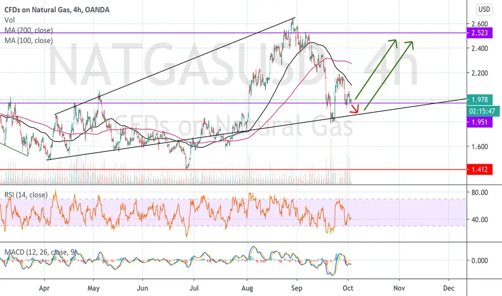Click the MACD (12, 26, close, 9) label
The height and width of the screenshot is (296, 502).
pyautogui.click(x=41, y=252)
